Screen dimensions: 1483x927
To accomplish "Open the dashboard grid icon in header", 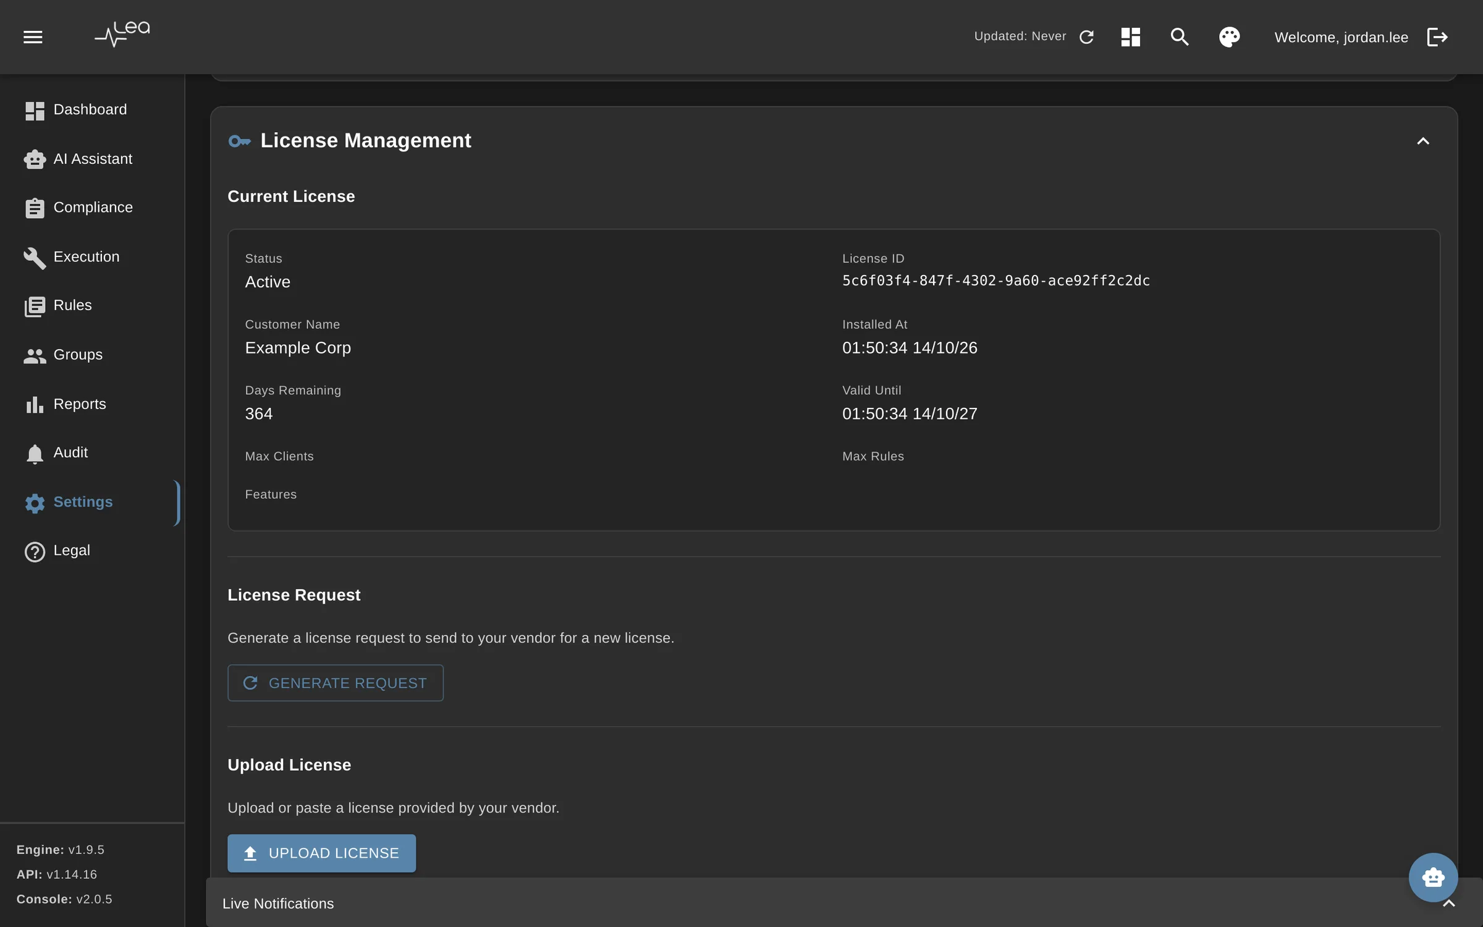I will click(x=1130, y=37).
